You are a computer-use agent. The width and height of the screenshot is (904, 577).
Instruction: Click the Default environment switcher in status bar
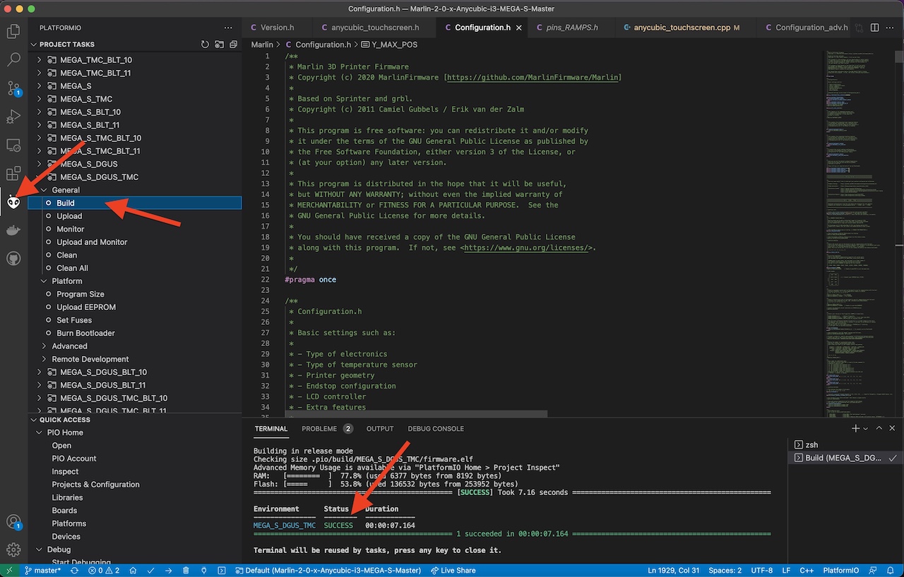328,570
